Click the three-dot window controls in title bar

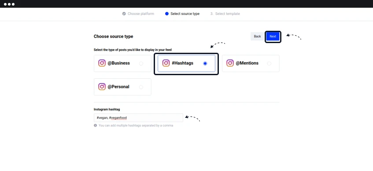(9, 4)
